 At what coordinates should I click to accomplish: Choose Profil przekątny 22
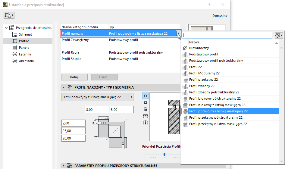tap(230, 80)
